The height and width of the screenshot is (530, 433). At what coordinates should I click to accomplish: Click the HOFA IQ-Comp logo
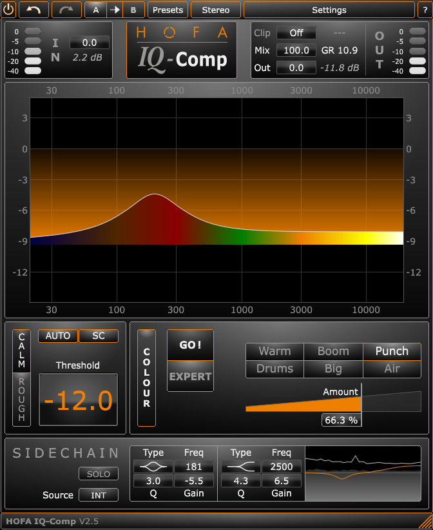pyautogui.click(x=182, y=50)
